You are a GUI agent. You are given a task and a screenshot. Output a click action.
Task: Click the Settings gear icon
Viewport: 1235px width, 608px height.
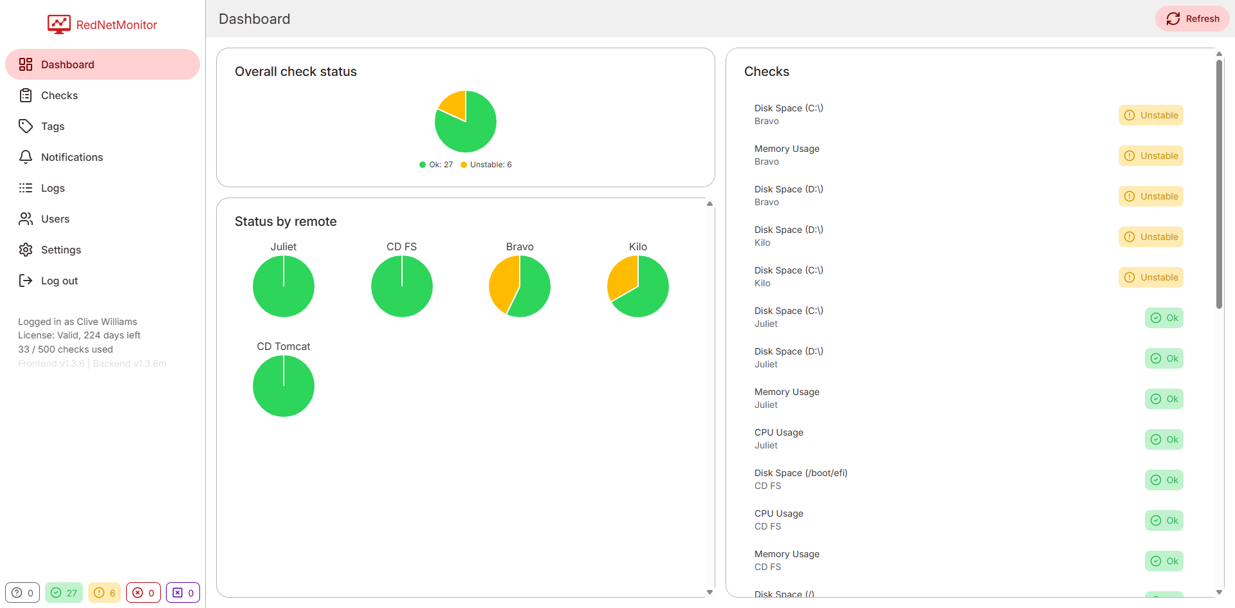click(26, 250)
